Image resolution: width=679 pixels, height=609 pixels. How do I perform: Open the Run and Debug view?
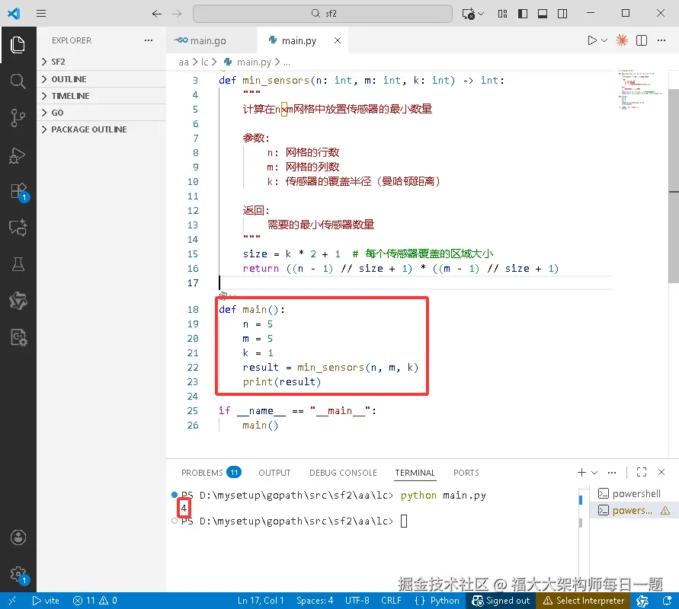(x=18, y=155)
